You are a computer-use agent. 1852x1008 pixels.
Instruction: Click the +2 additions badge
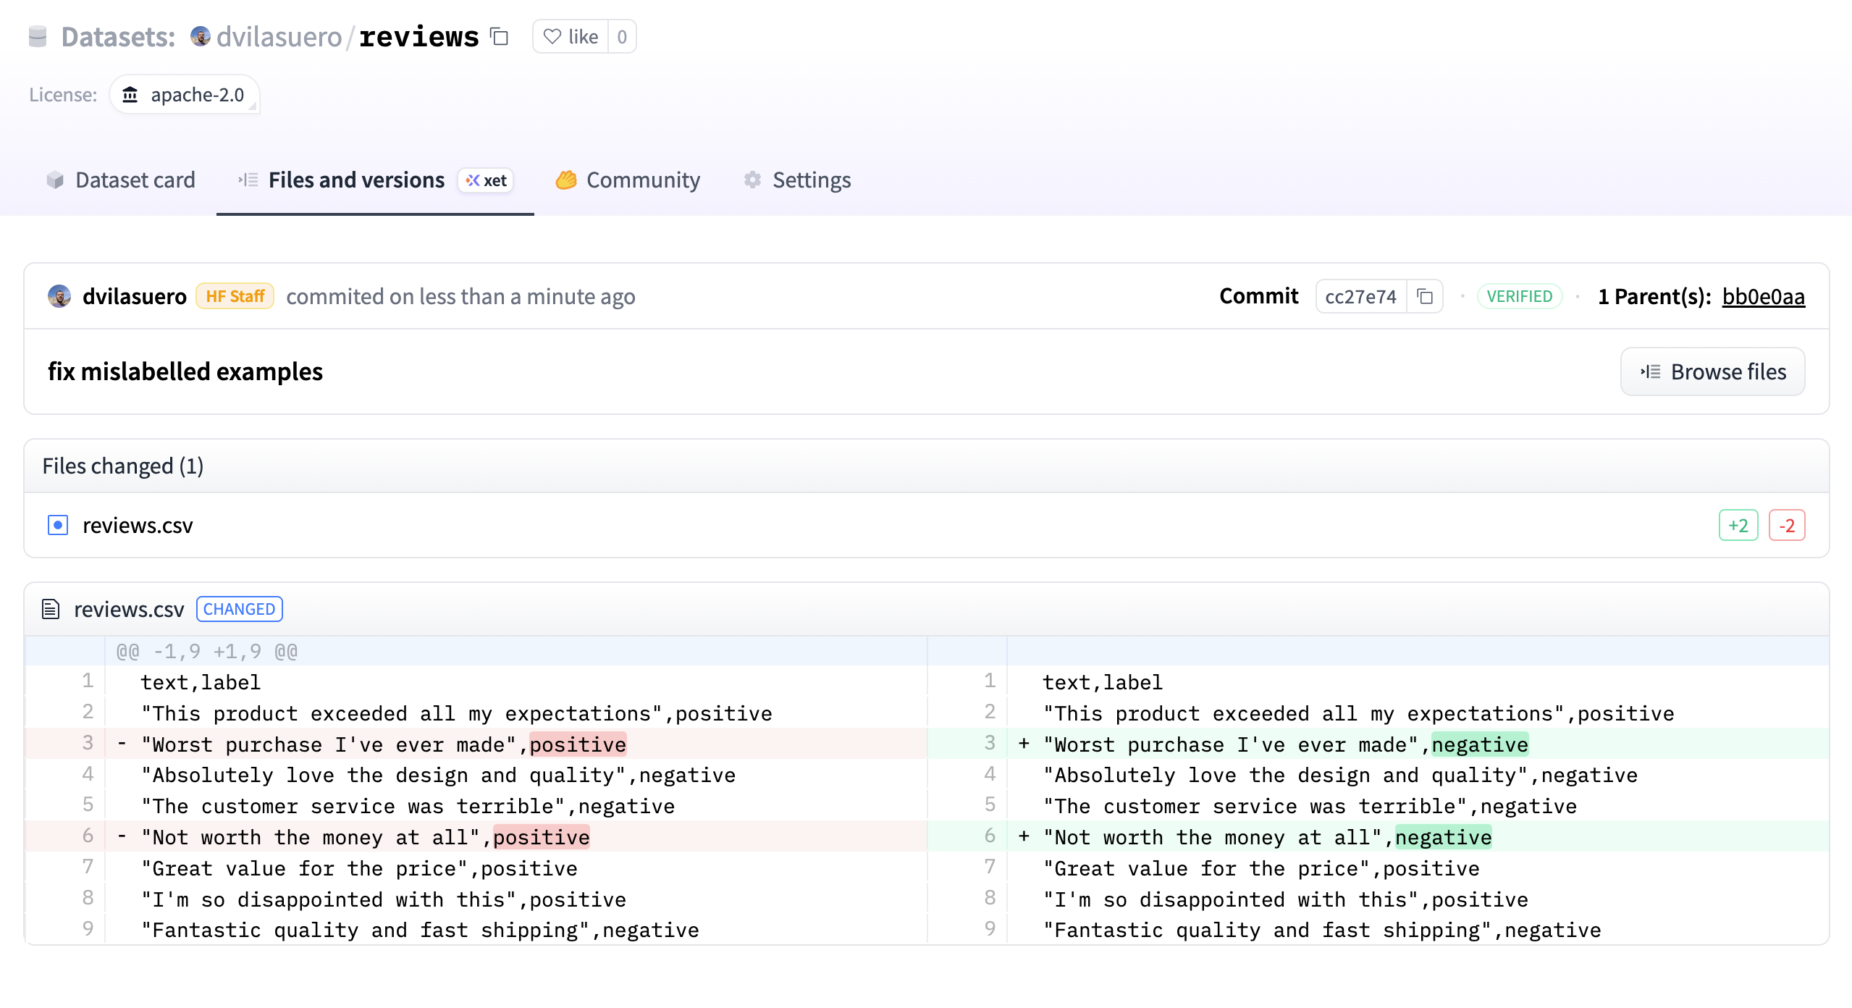[1738, 525]
